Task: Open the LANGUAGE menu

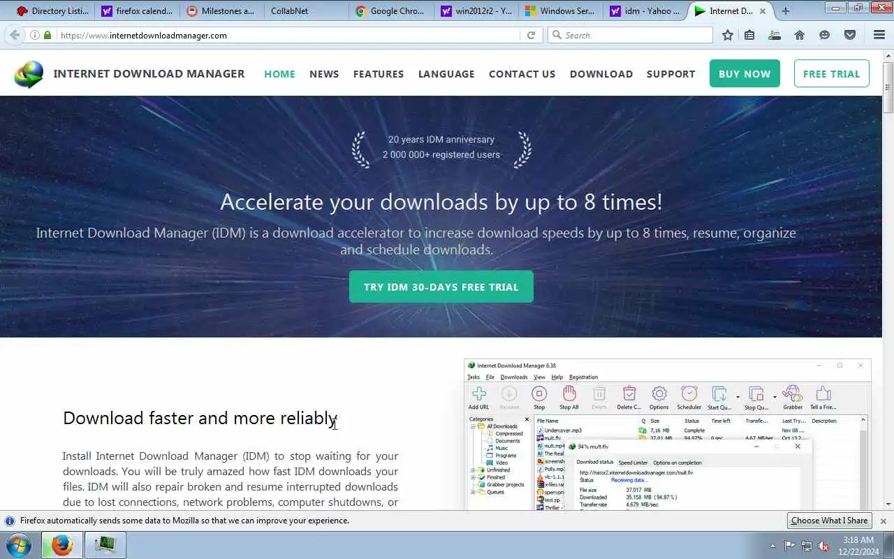Action: [446, 74]
